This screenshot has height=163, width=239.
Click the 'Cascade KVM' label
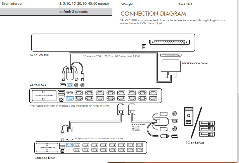(45, 158)
